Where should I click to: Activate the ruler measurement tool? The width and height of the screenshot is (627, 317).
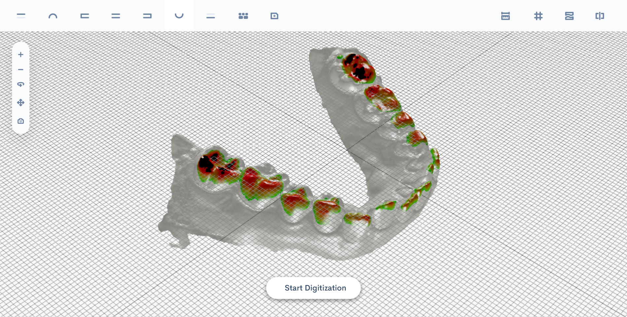coord(505,16)
